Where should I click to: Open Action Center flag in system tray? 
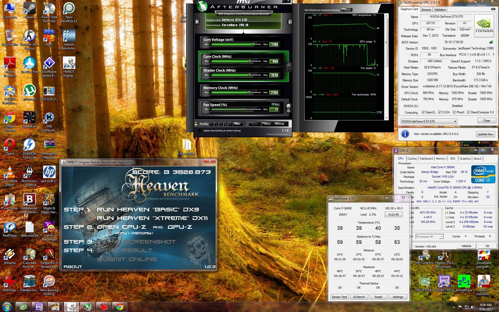pyautogui.click(x=460, y=307)
